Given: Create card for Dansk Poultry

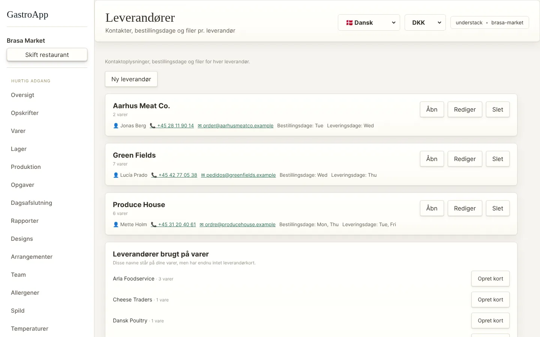Looking at the screenshot, I should pos(490,321).
